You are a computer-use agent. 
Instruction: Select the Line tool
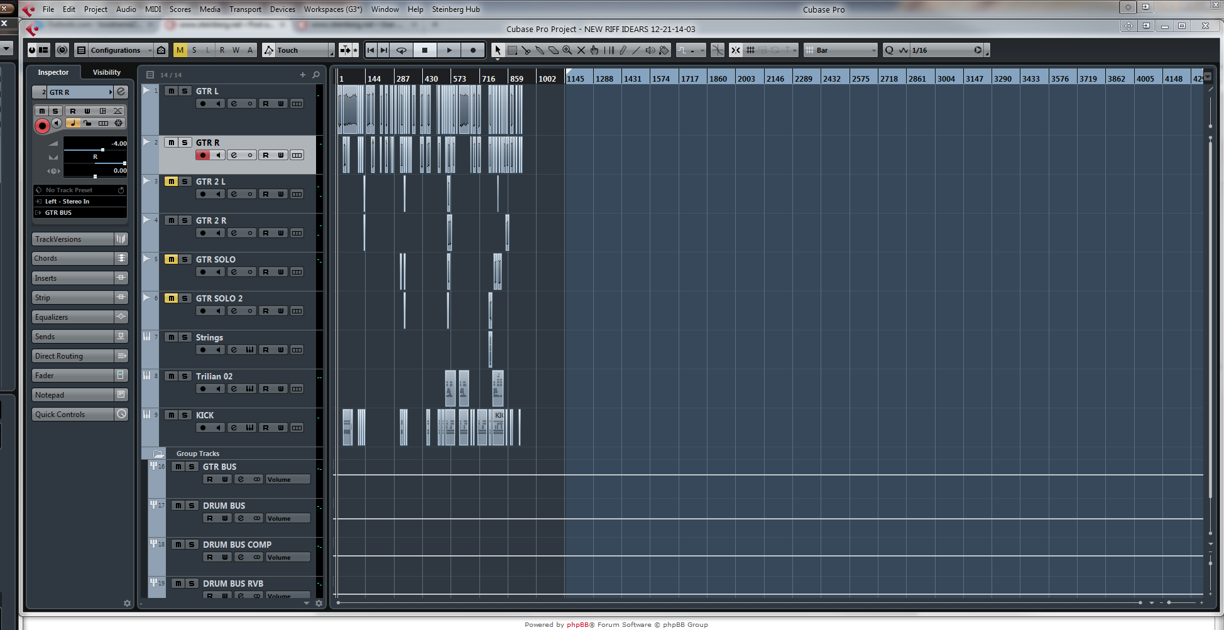pos(637,50)
